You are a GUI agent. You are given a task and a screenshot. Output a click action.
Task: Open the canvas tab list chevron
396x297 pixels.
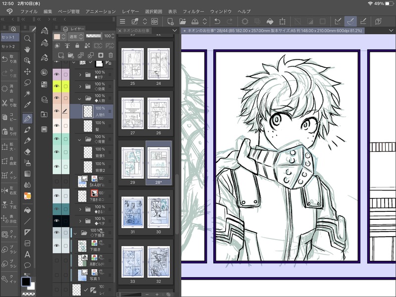391,31
